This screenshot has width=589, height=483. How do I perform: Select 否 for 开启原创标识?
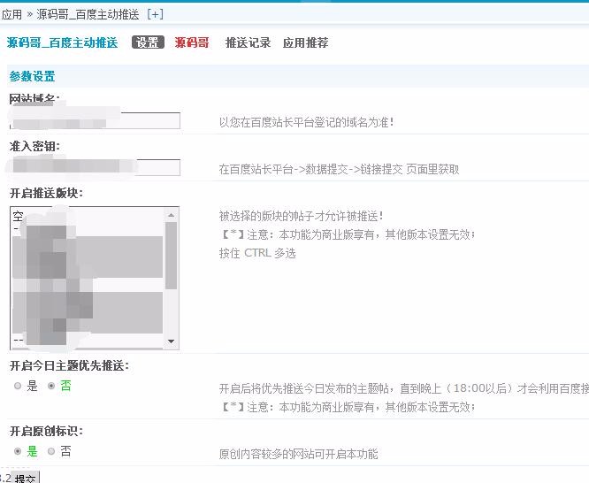tap(51, 451)
